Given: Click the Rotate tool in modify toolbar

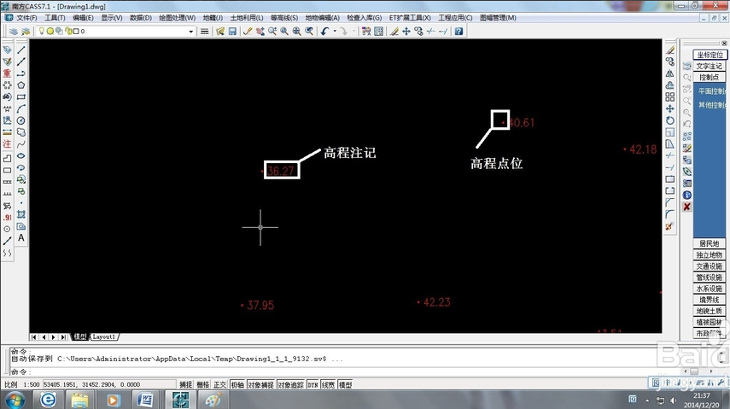Looking at the screenshot, I should (669, 120).
